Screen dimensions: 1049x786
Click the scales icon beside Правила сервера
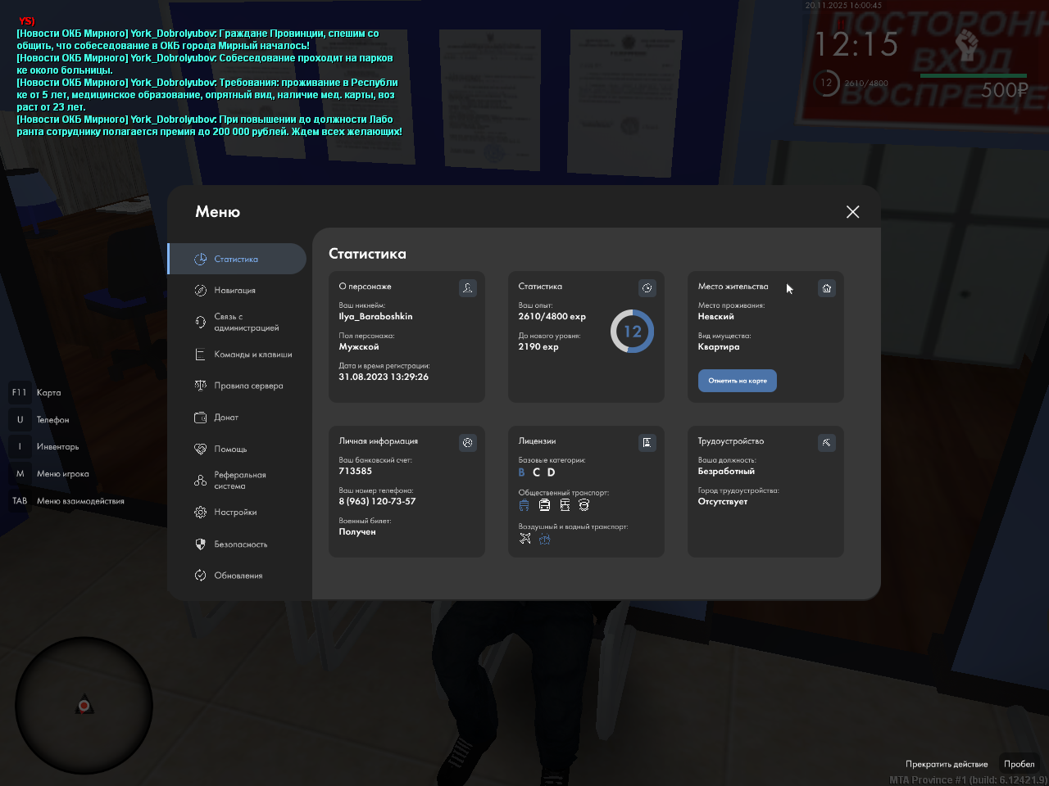click(x=200, y=386)
